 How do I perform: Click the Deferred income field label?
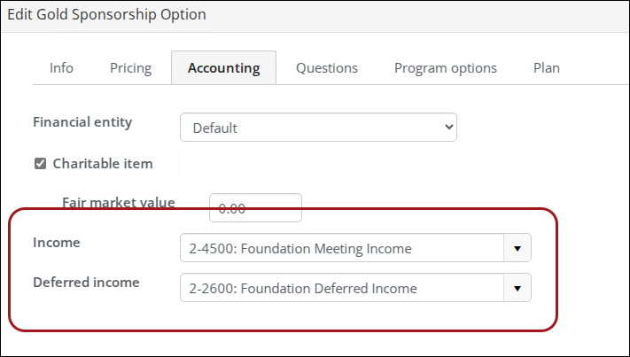tap(86, 283)
